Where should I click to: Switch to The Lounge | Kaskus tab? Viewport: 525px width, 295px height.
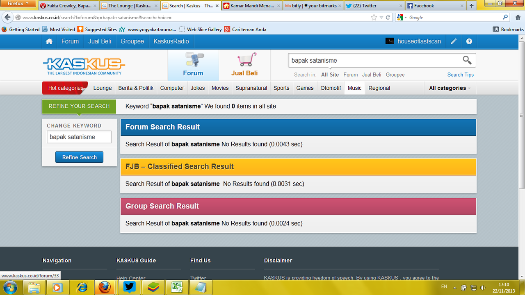(130, 6)
